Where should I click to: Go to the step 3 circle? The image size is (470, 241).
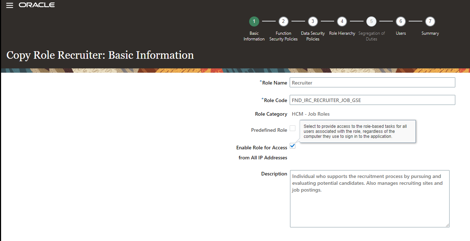pyautogui.click(x=313, y=21)
